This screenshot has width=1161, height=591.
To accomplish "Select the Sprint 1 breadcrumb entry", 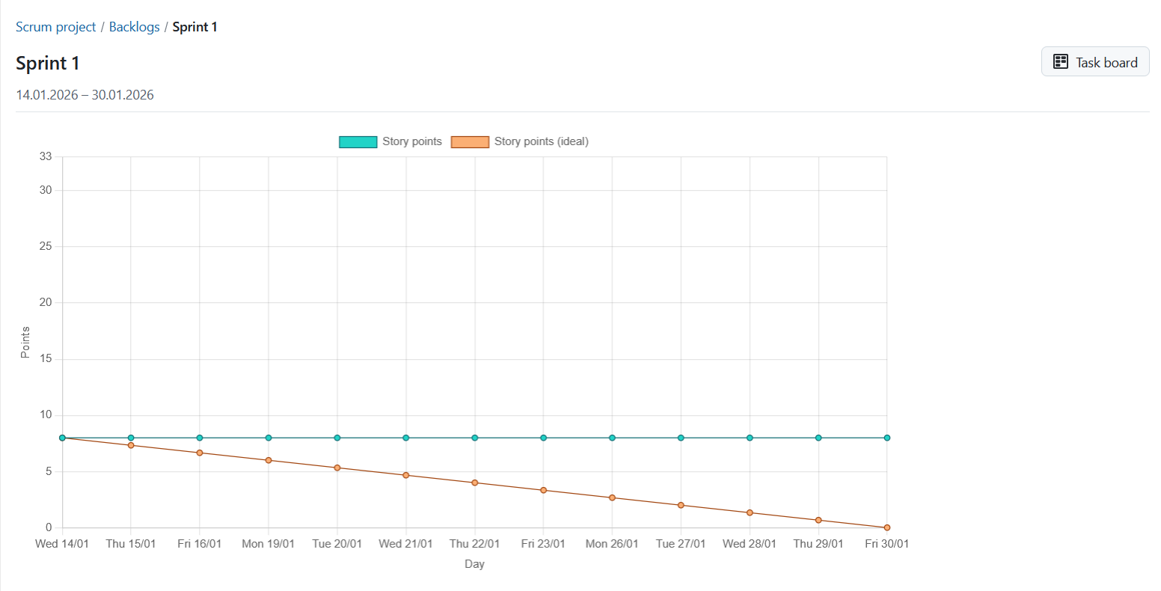I will point(194,26).
